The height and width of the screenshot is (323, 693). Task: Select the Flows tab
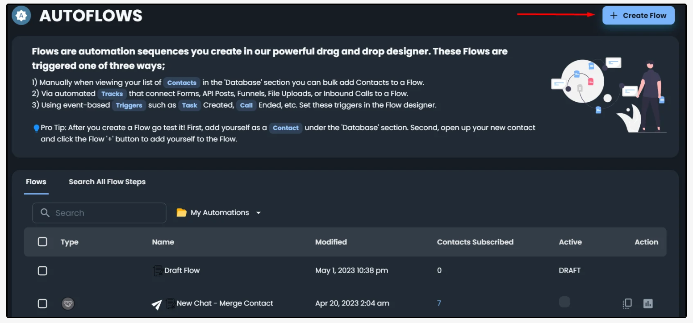coord(36,182)
